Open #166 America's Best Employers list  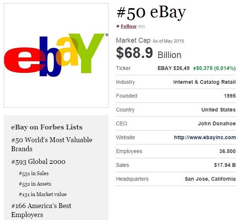click(41, 210)
